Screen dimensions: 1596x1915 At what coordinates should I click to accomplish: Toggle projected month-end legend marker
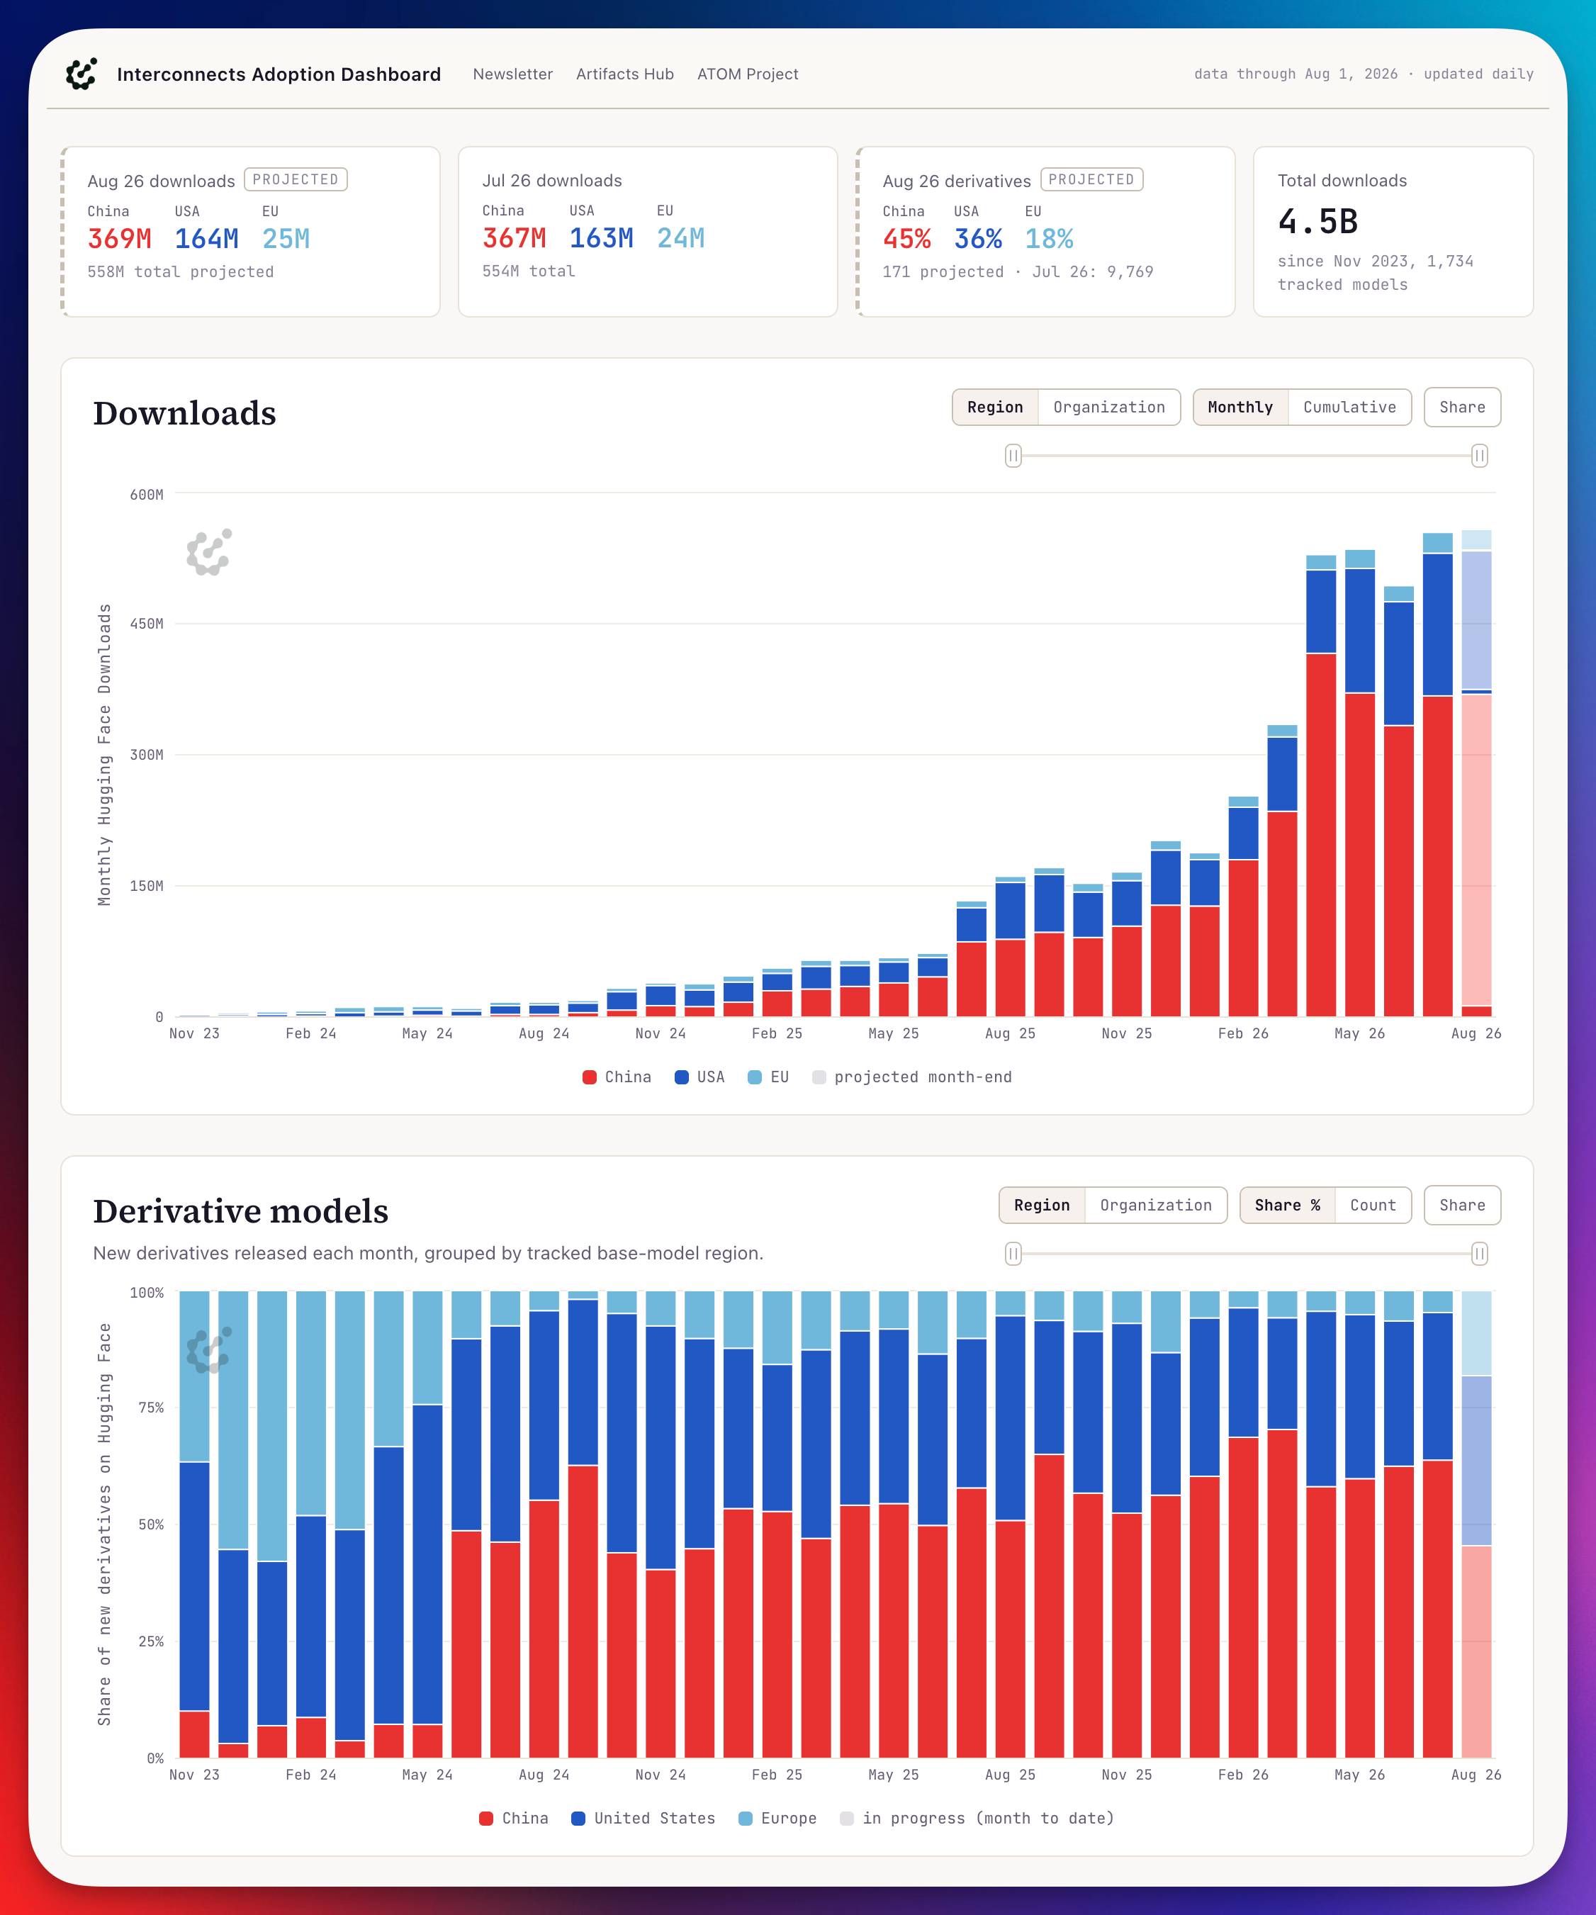pyautogui.click(x=819, y=1077)
